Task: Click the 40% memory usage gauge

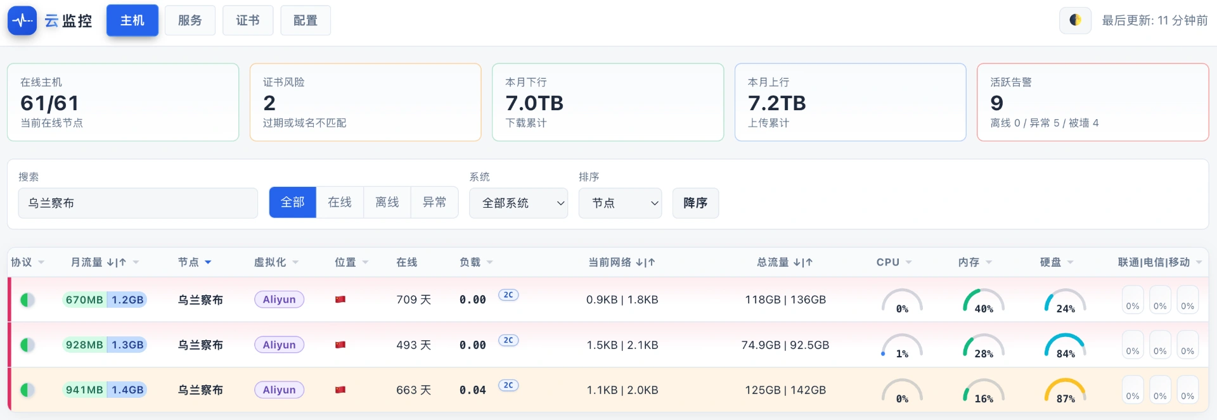Action: [x=984, y=301]
